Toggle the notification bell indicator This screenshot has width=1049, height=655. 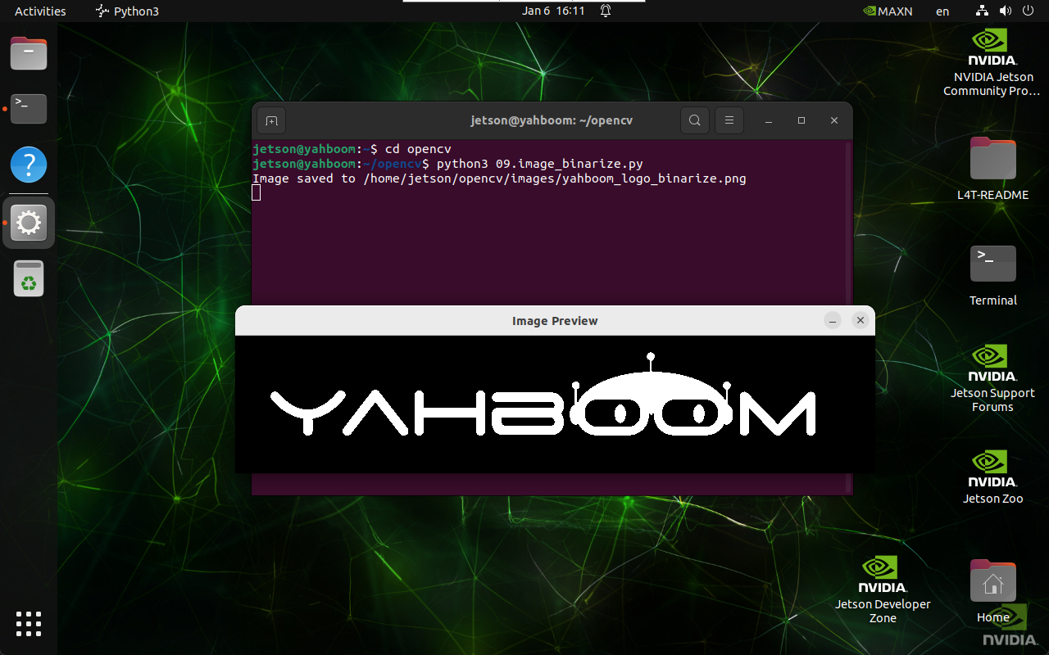pyautogui.click(x=606, y=11)
